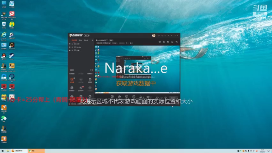Viewport: 272px width, 153px height.
Task: Toggle visibility eye of the third screen source
Action: click(70, 50)
